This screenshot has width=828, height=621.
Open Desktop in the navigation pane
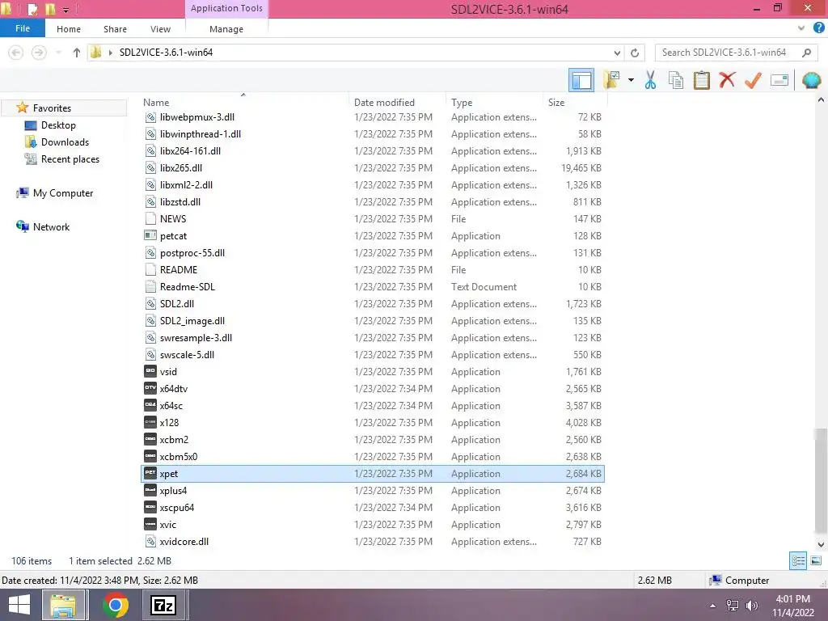coord(58,125)
